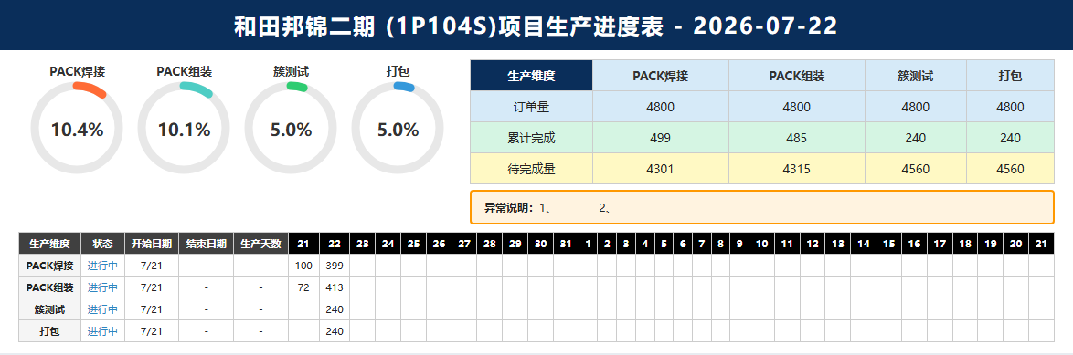The image size is (1073, 355).
Task: Select the 生产维度 header in summary table
Action: tap(531, 76)
